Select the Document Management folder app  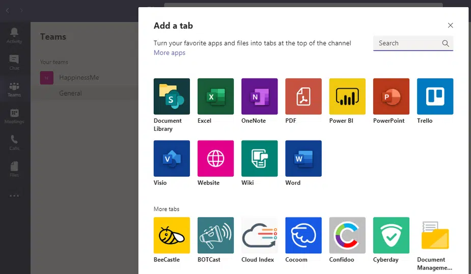click(x=435, y=235)
